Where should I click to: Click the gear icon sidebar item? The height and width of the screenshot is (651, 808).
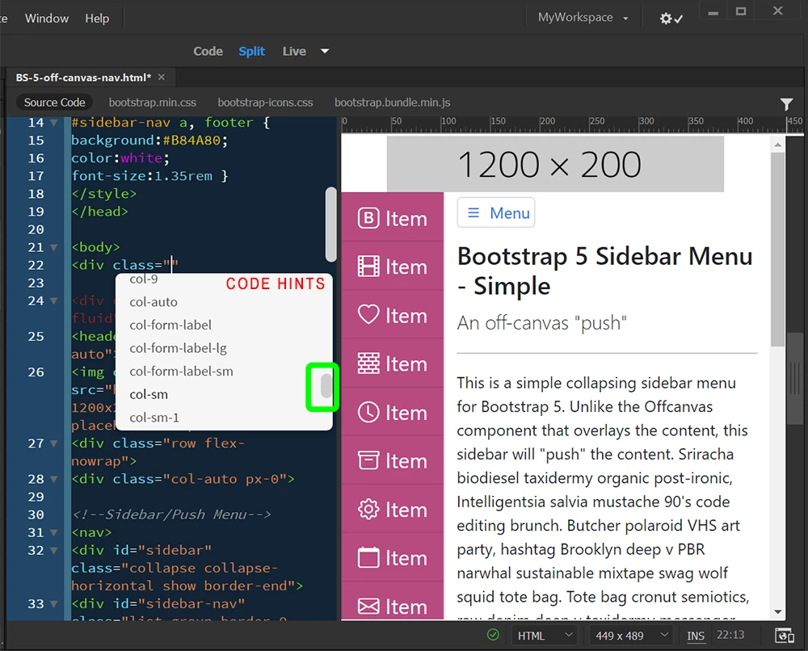tap(393, 510)
